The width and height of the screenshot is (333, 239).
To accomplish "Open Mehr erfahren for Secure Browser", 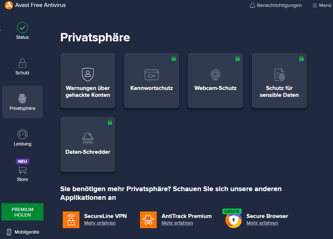I will [x=262, y=223].
